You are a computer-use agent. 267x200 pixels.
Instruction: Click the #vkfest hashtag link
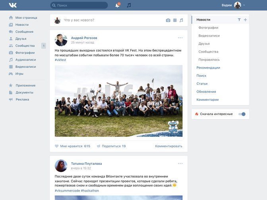[61, 60]
